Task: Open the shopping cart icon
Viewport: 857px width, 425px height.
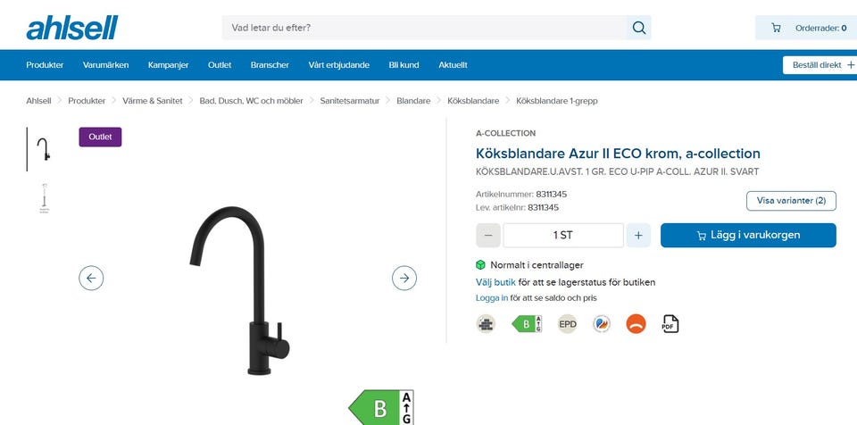Action: 776,28
